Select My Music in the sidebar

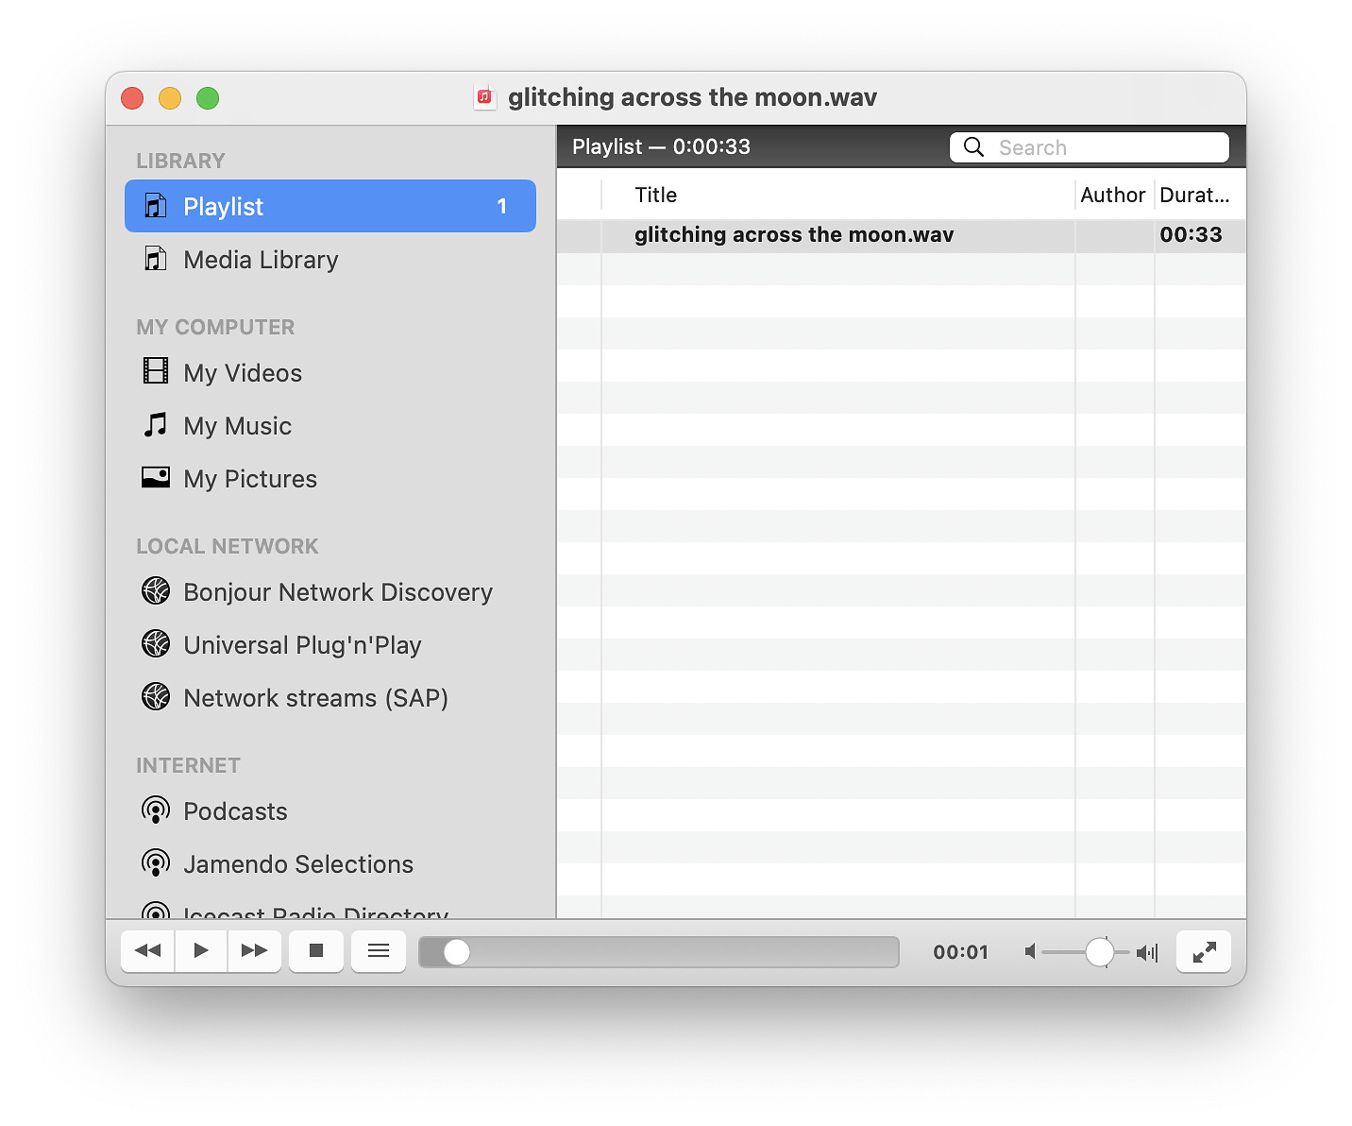(237, 426)
